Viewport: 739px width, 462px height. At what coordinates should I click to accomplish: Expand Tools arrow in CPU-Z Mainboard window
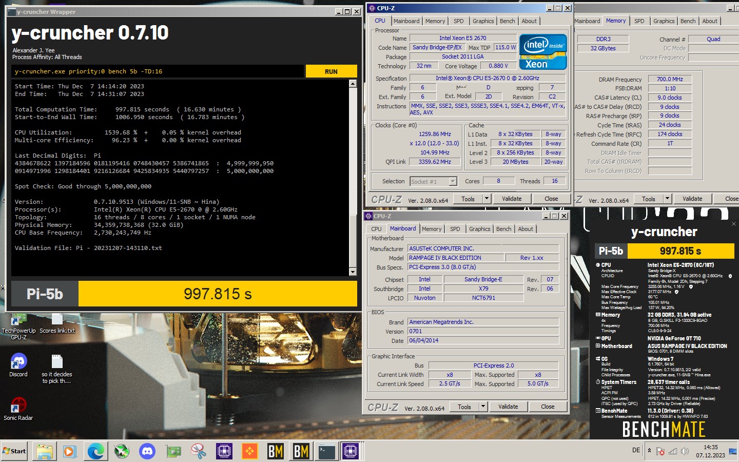[x=483, y=407]
